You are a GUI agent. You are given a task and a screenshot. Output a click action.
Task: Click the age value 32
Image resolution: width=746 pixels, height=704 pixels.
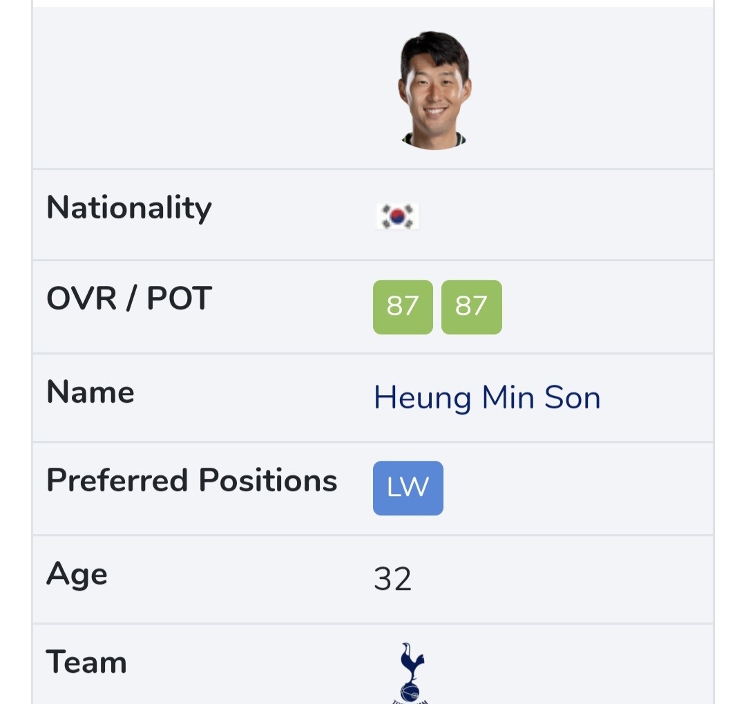click(392, 579)
